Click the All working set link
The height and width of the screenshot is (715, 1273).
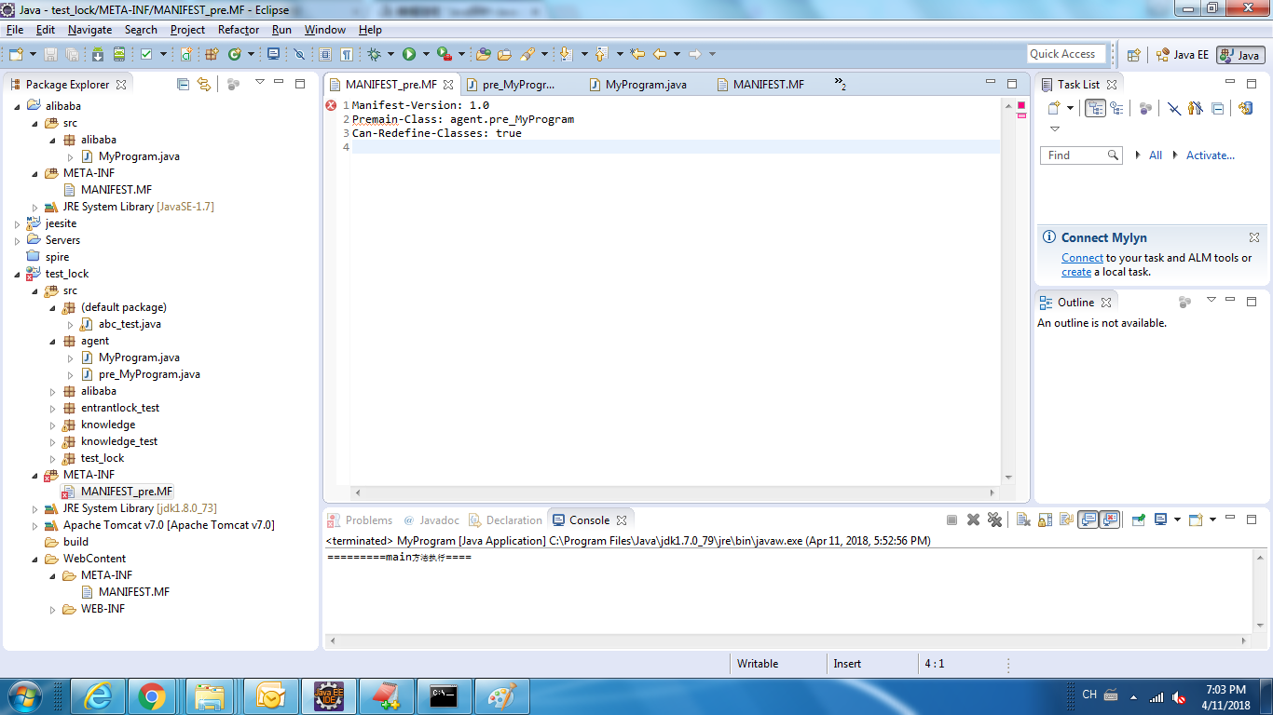click(x=1156, y=155)
